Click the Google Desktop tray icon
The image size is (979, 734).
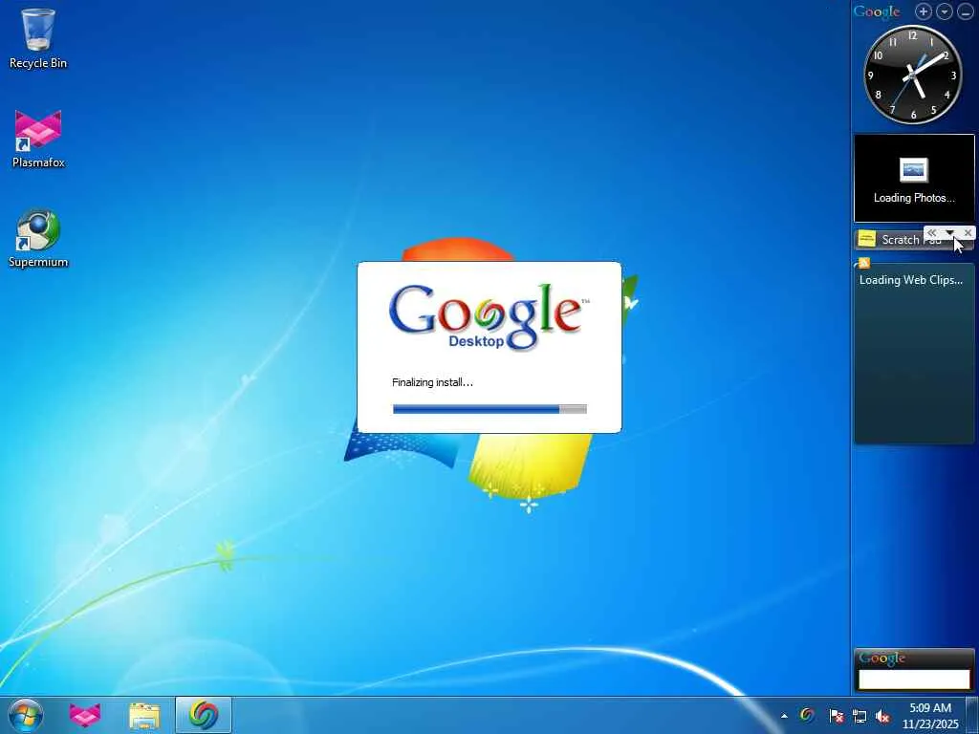(807, 714)
